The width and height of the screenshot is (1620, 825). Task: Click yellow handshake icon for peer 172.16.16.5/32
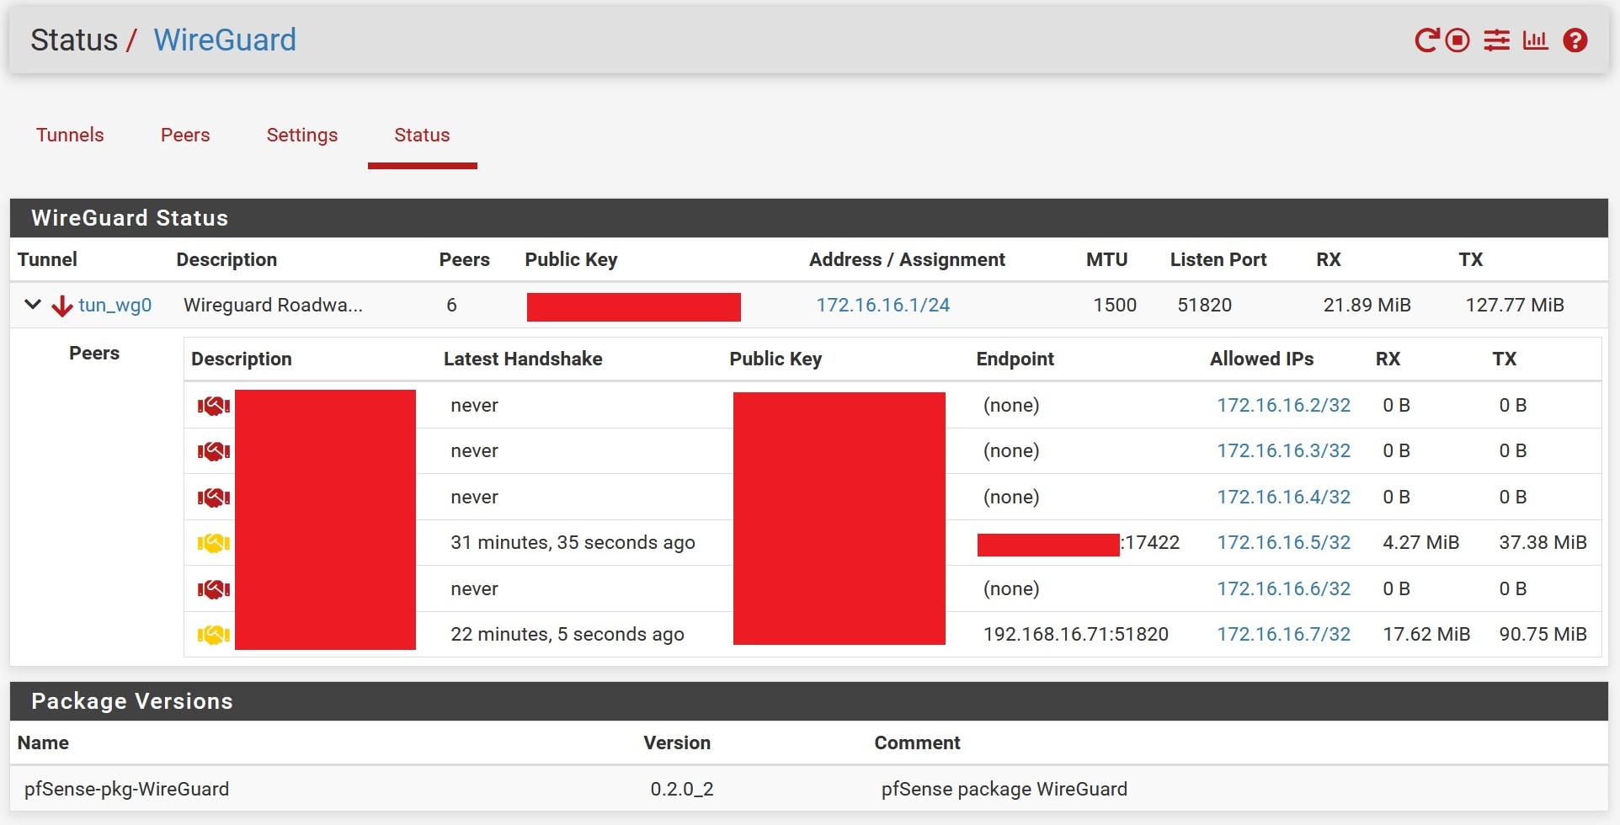[214, 543]
